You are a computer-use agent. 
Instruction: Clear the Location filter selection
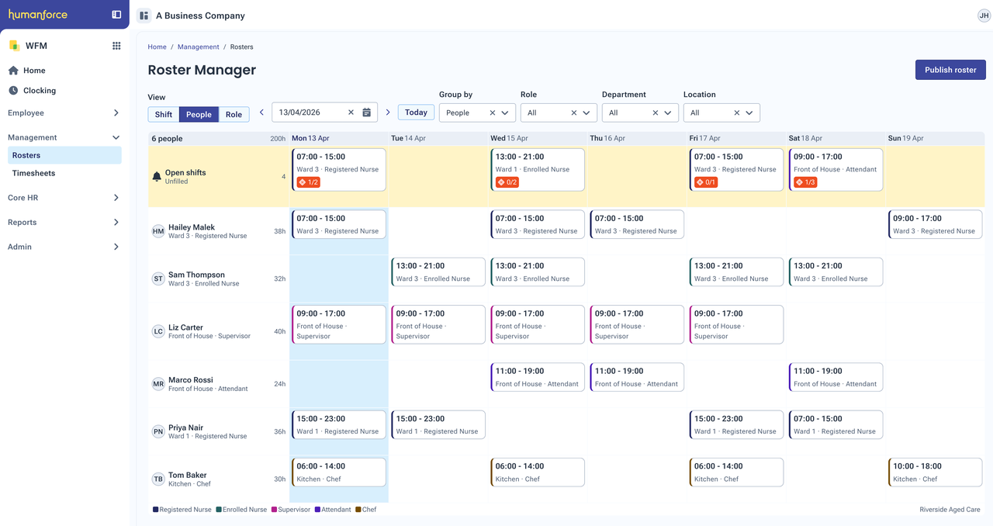736,113
